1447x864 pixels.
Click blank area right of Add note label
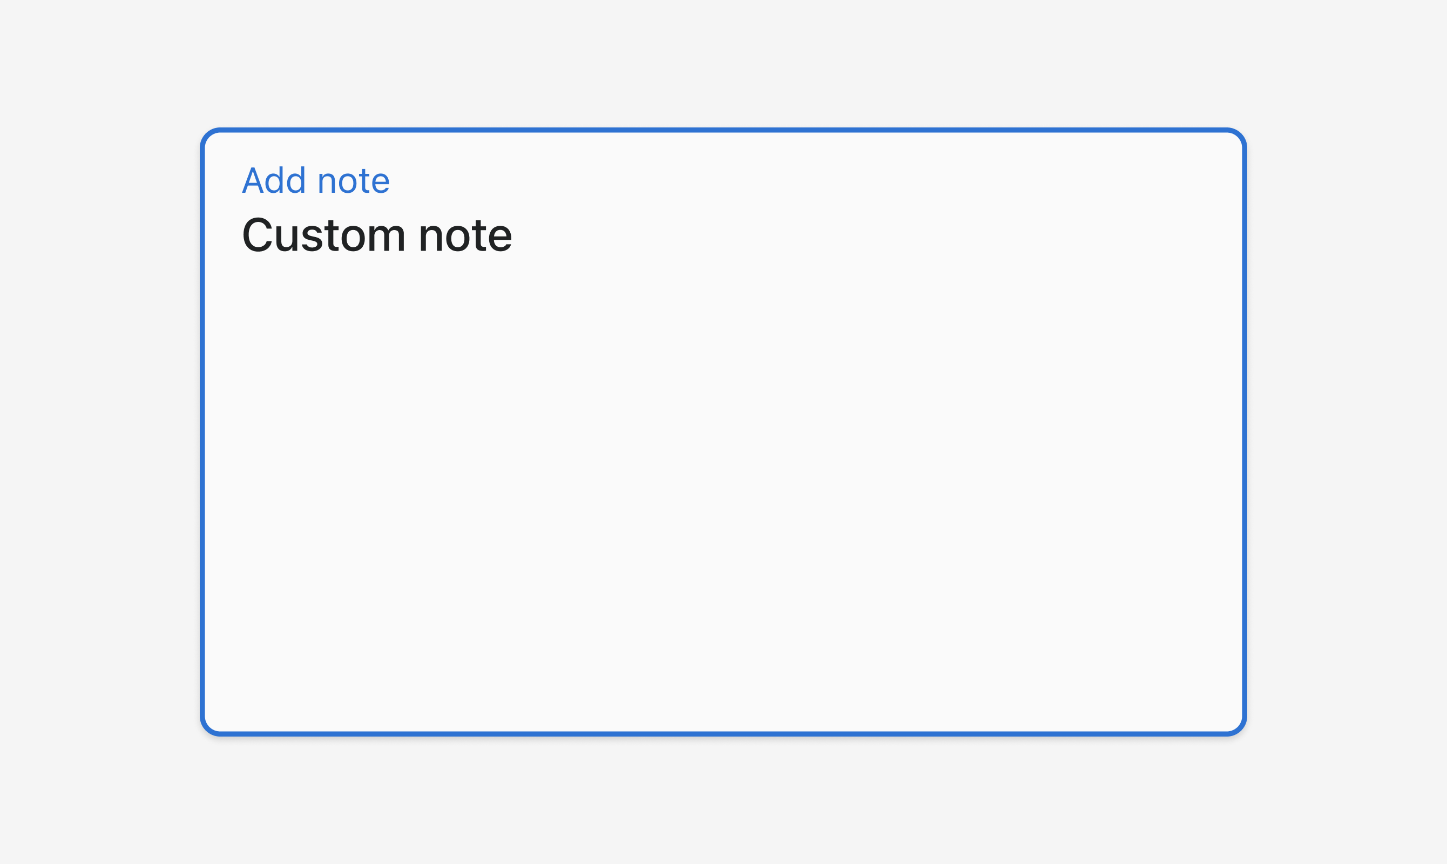pyautogui.click(x=815, y=180)
